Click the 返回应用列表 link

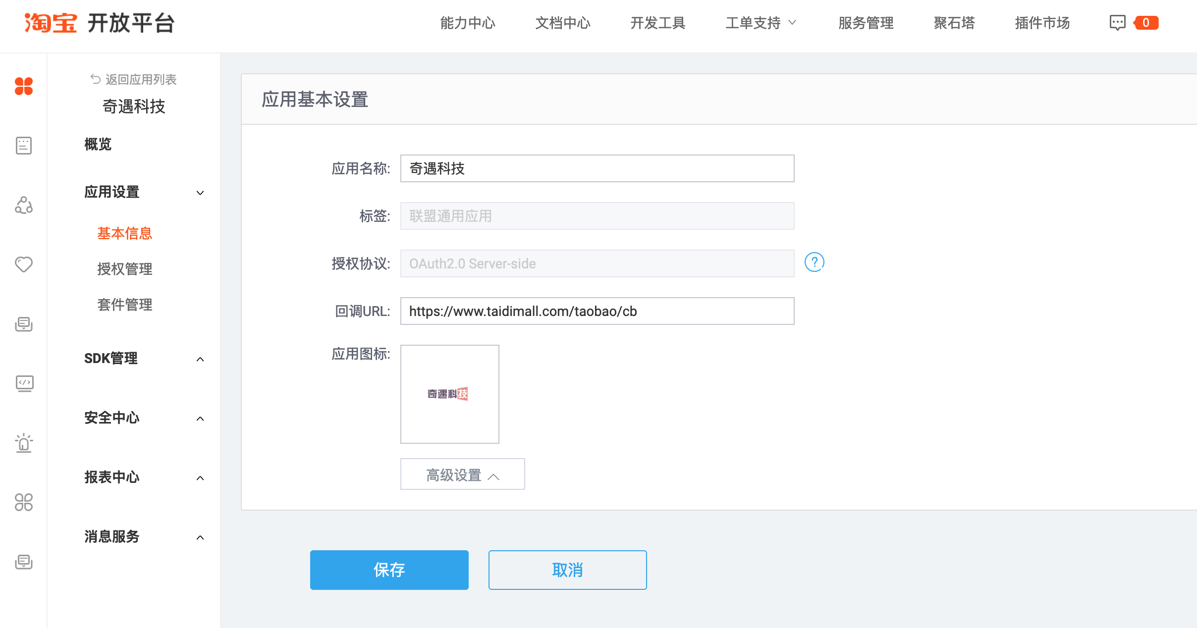pyautogui.click(x=134, y=79)
